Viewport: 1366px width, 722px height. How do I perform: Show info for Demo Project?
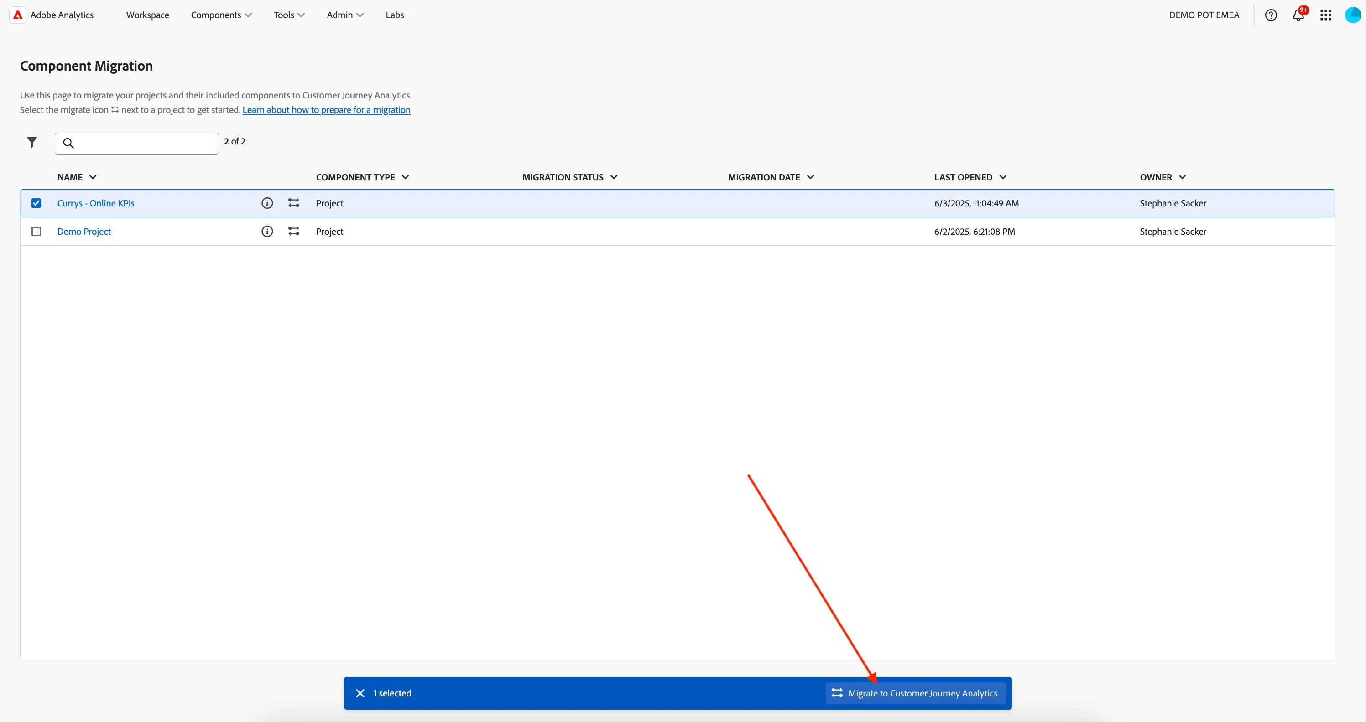tap(267, 232)
